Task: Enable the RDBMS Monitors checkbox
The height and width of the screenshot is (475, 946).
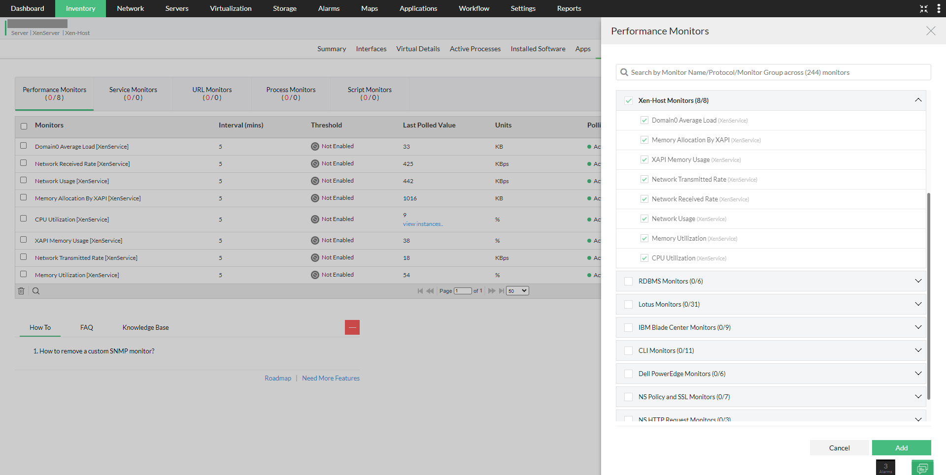Action: (x=628, y=281)
